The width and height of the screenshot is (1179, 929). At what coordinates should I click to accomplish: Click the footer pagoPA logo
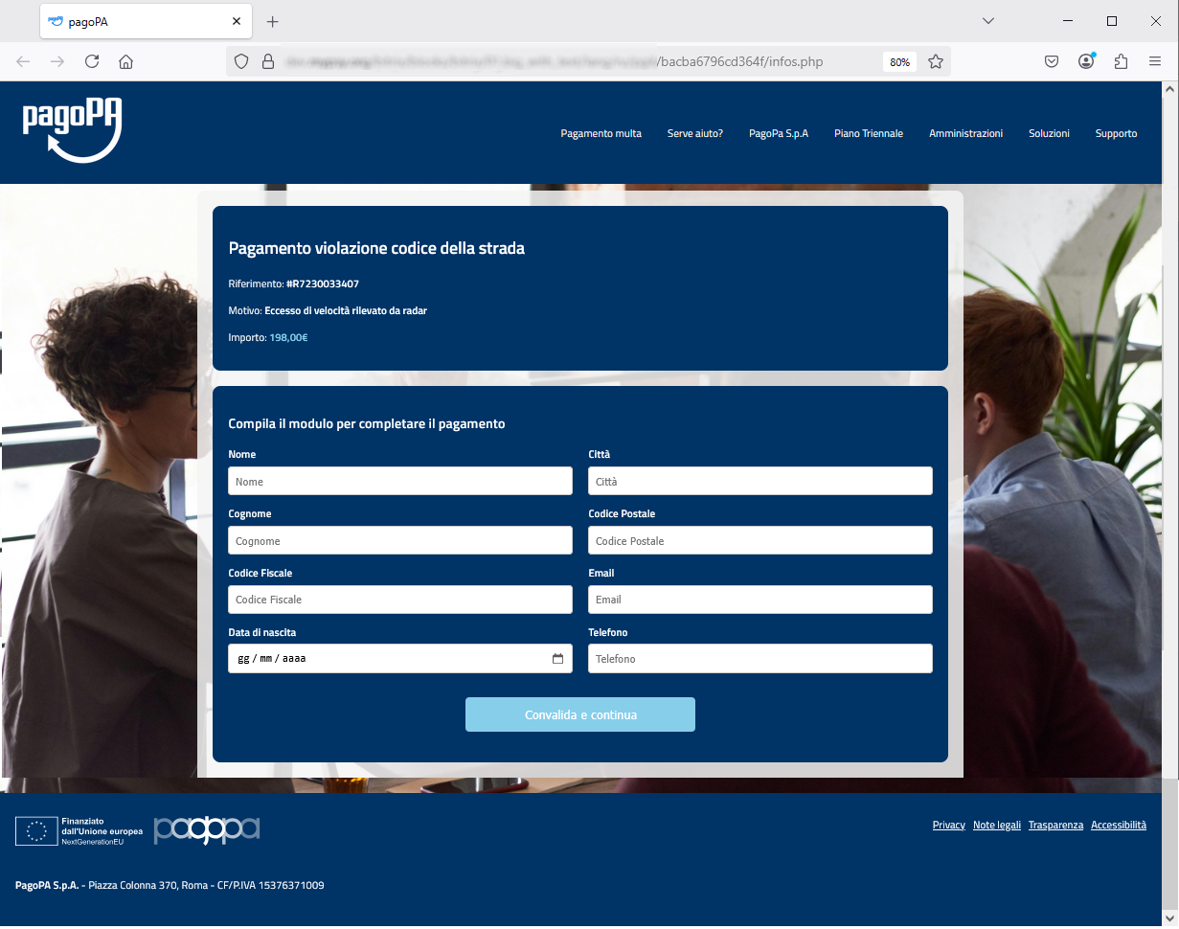tap(207, 829)
